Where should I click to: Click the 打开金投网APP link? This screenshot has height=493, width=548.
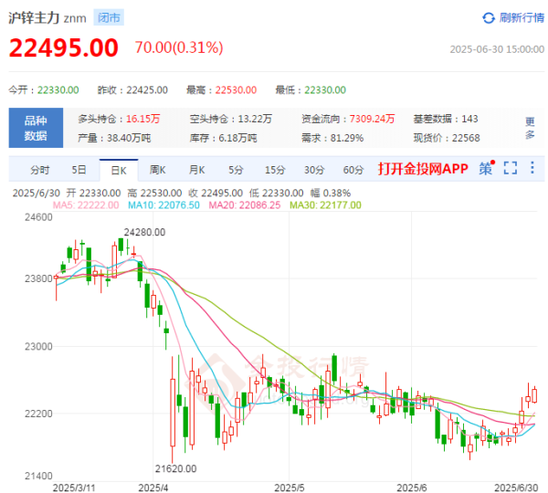(423, 169)
